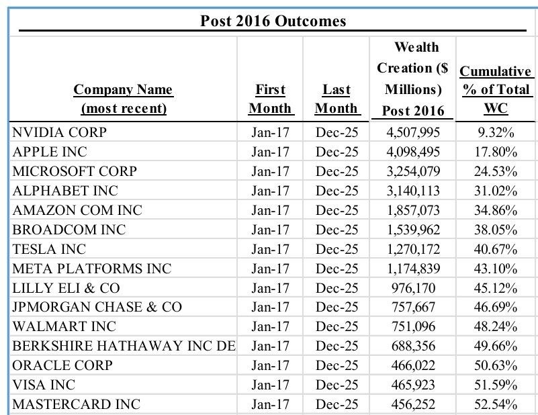Select Visa's wealth creation value 465,923
This screenshot has width=538, height=415.
point(412,385)
